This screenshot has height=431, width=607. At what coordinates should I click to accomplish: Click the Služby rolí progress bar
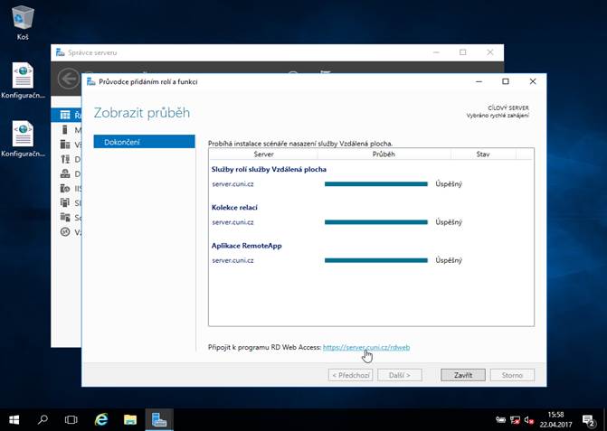click(x=376, y=184)
